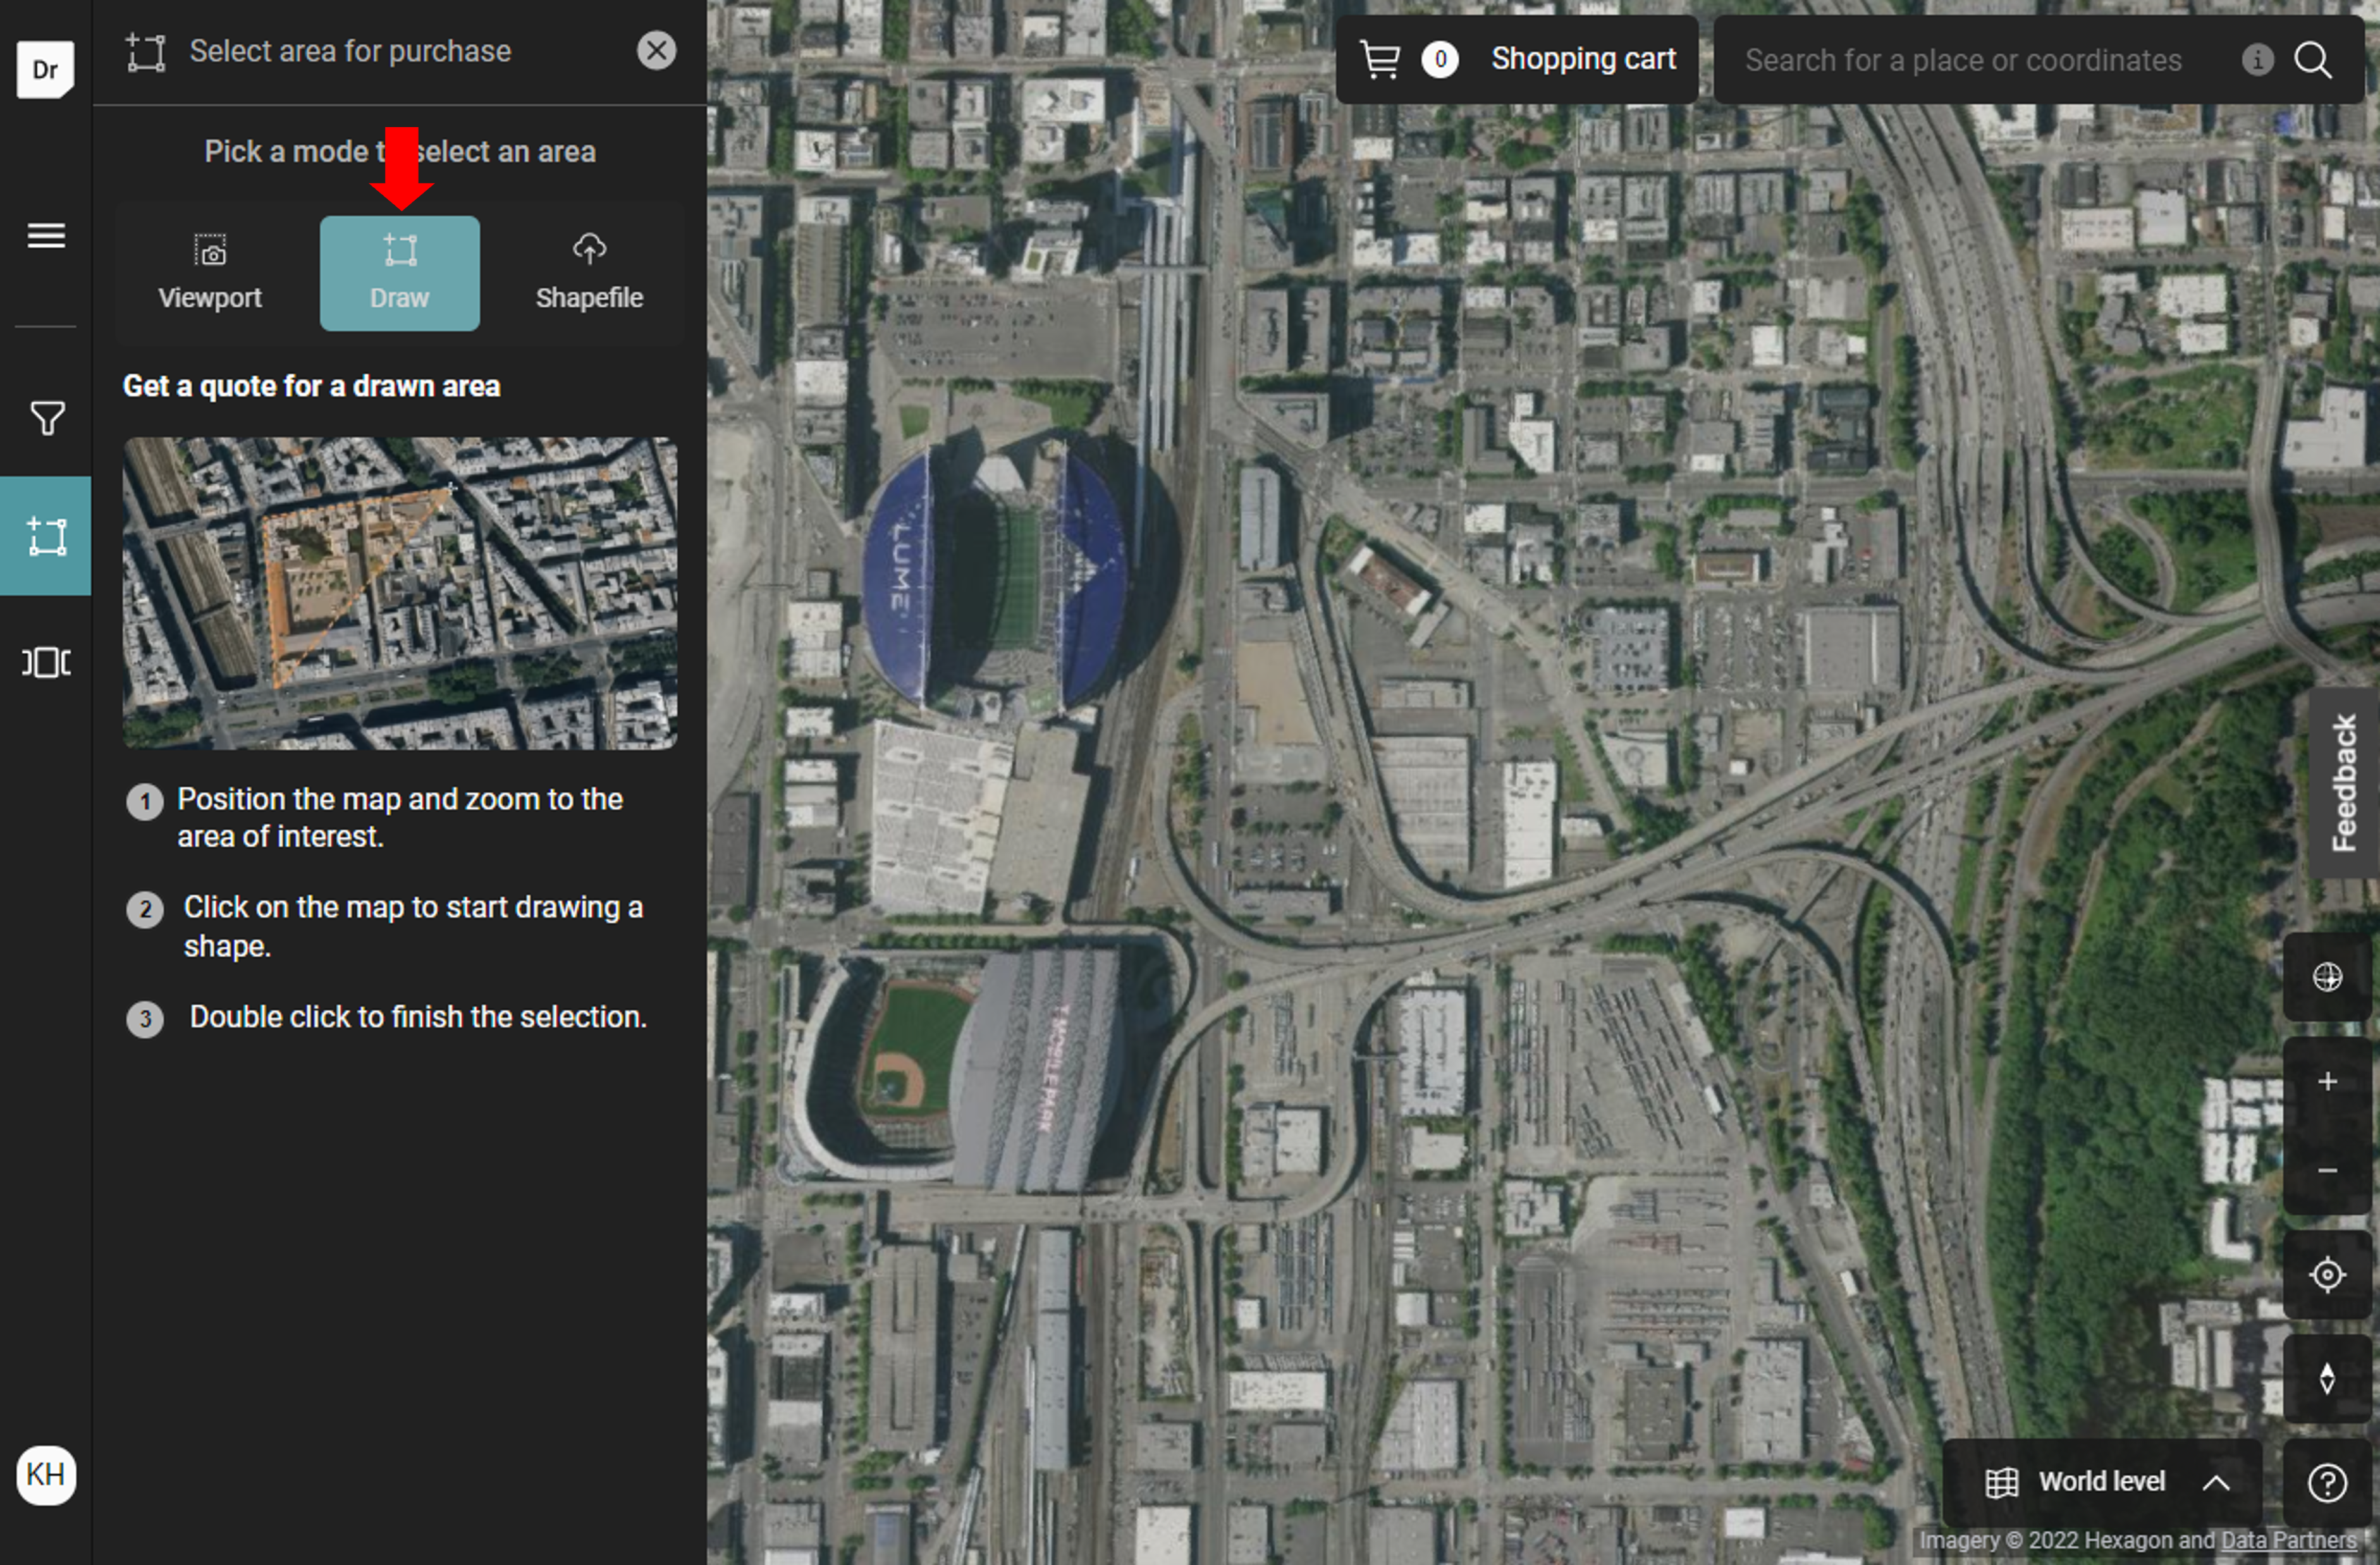
Task: Open the Data Partners link
Action: pos(2288,1540)
